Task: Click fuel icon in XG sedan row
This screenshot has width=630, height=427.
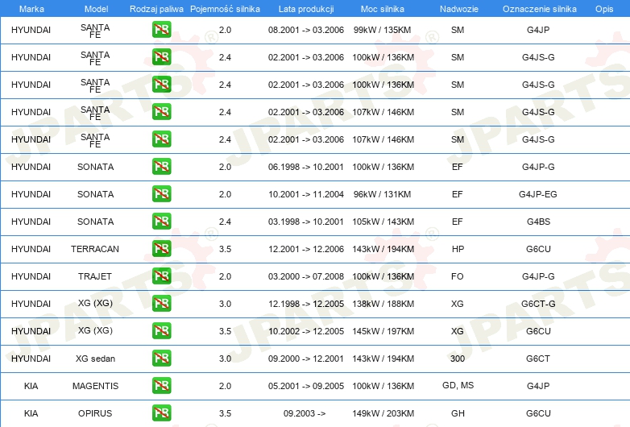Action: [x=161, y=358]
